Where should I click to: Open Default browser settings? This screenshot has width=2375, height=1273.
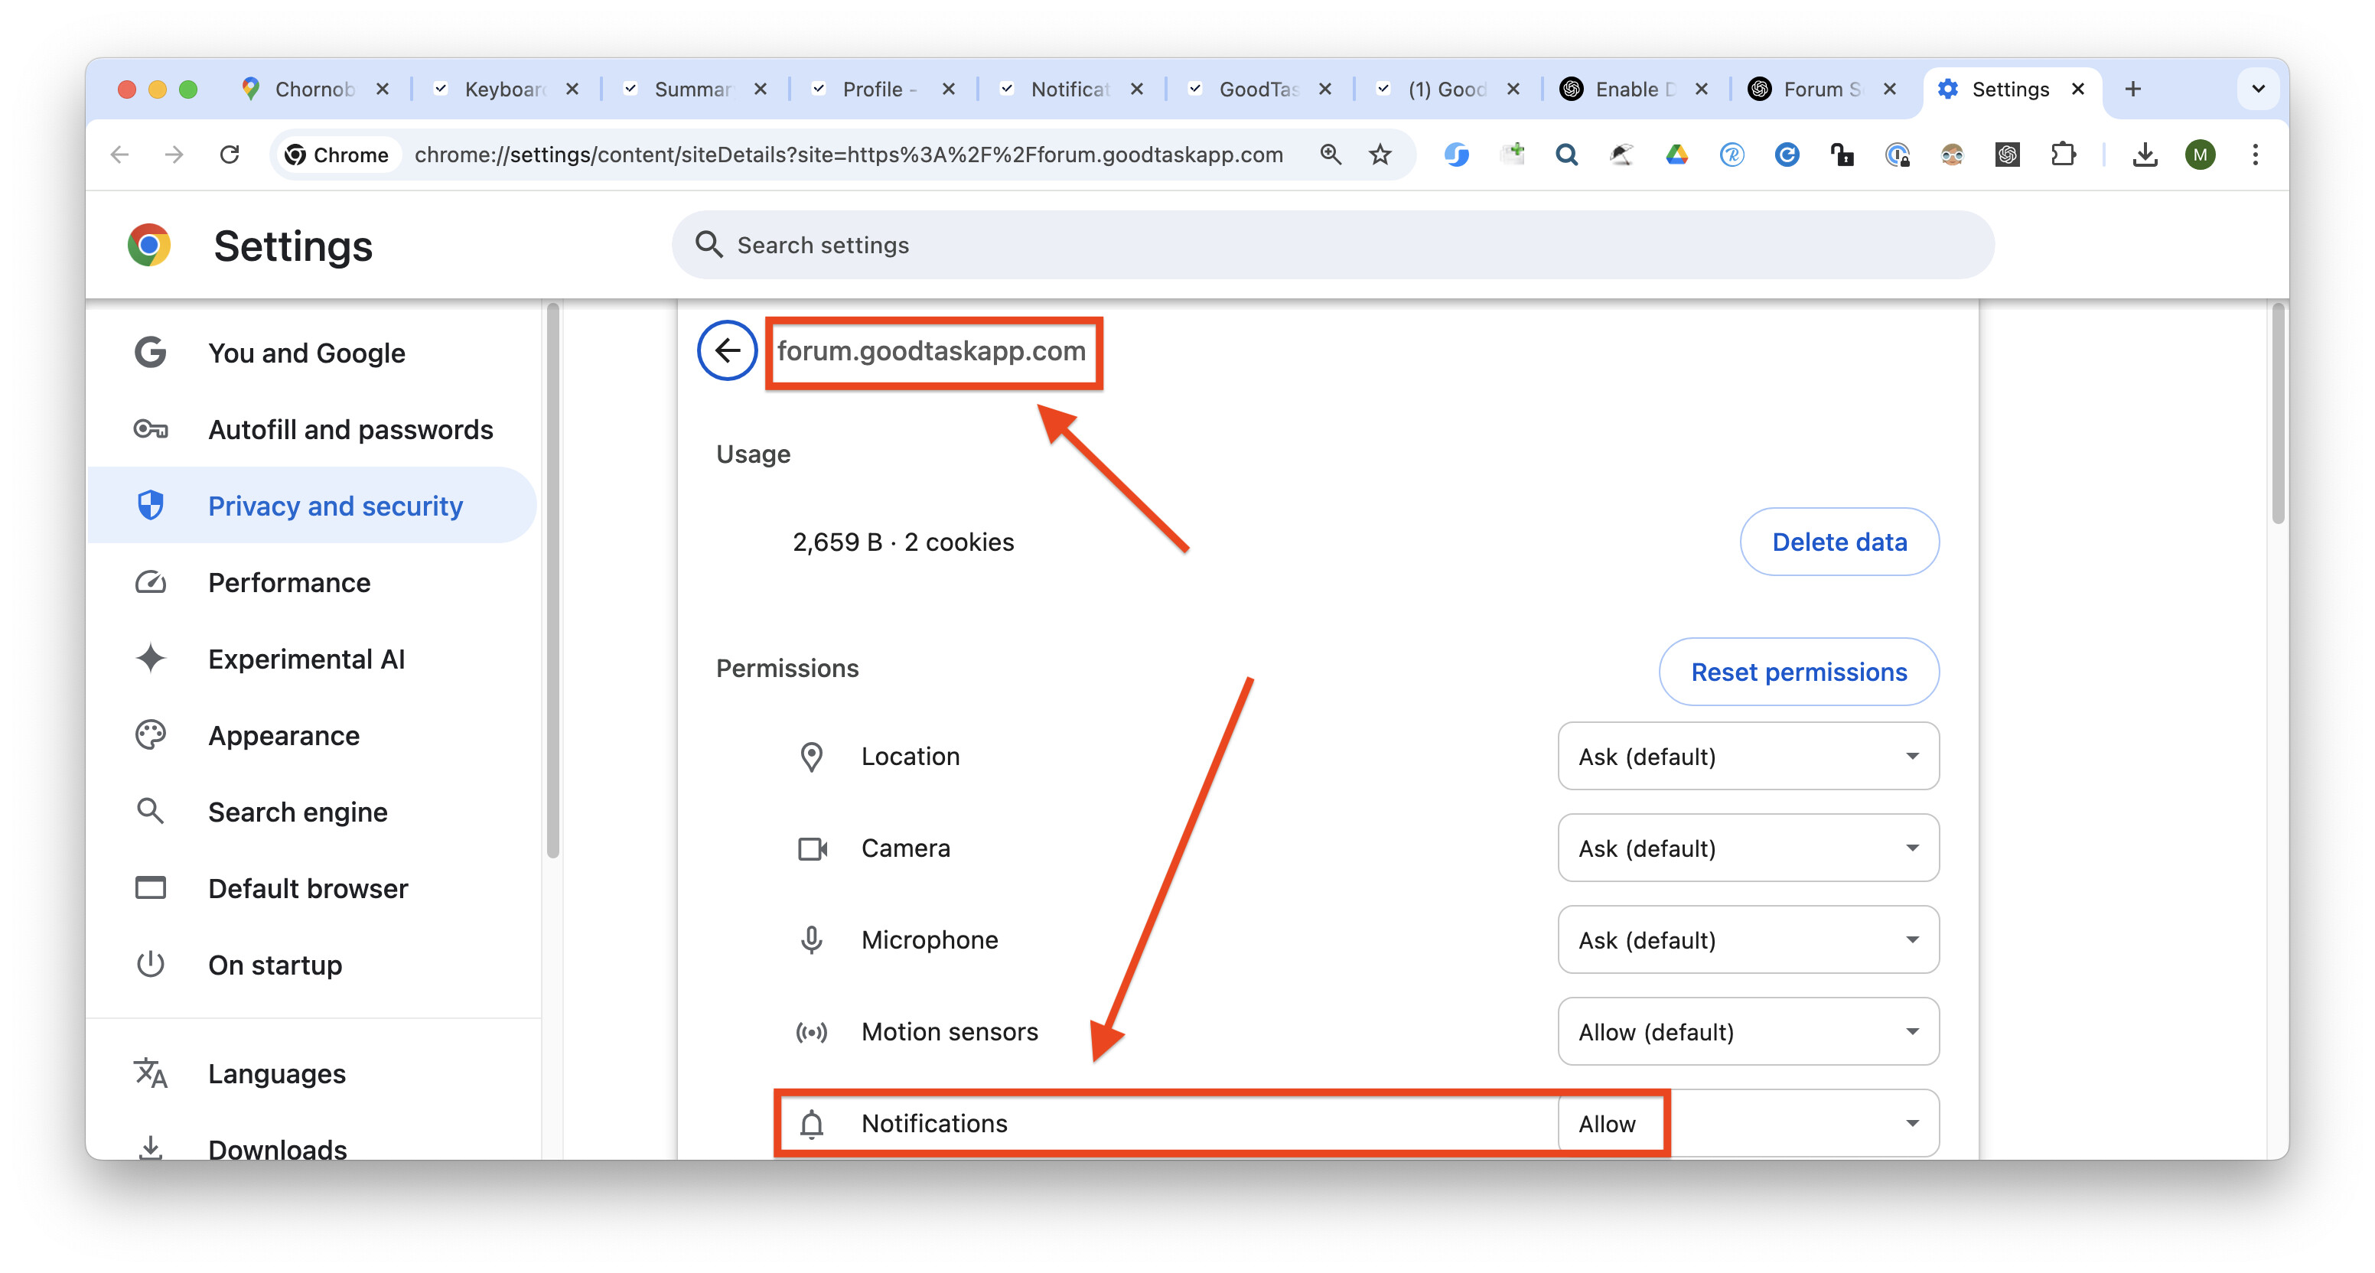click(311, 889)
